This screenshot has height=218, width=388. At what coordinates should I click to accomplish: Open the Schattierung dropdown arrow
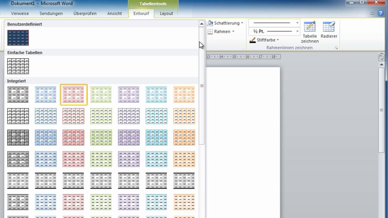click(242, 23)
